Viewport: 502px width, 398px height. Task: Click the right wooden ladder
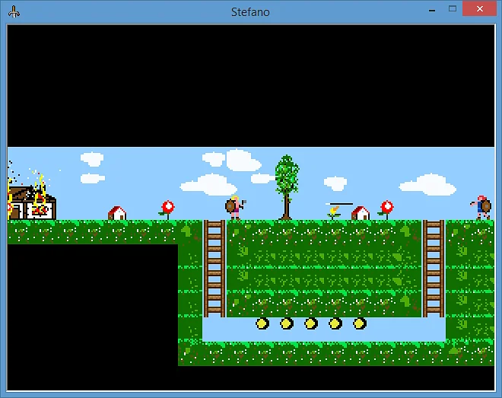434,269
